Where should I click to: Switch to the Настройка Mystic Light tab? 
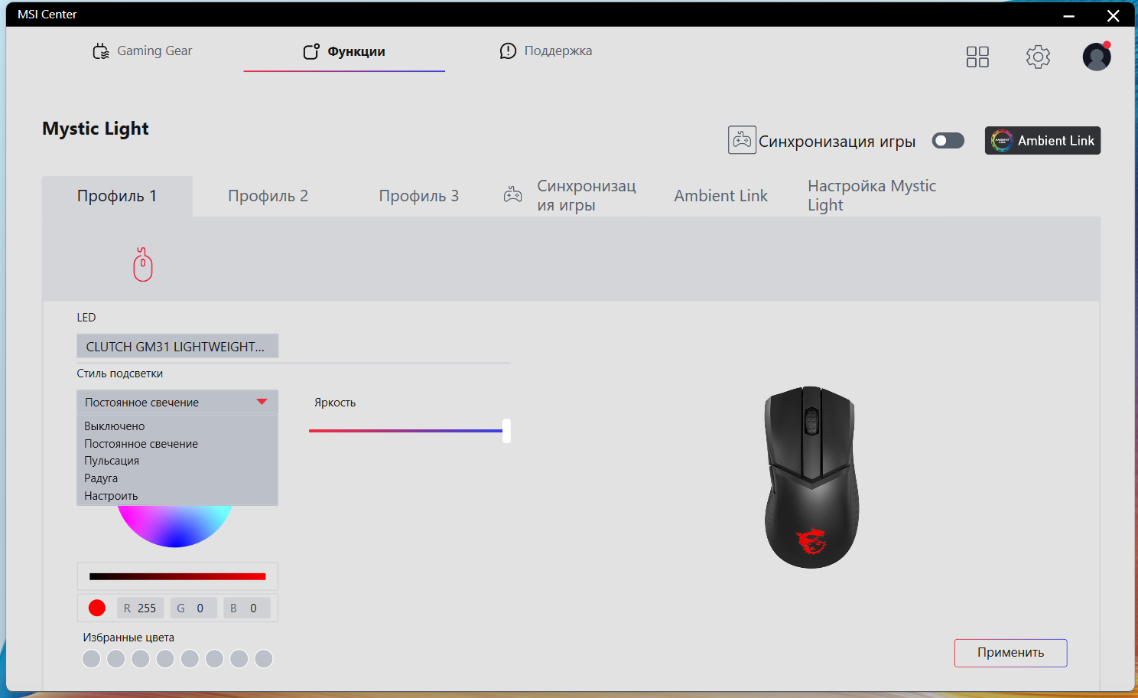(872, 196)
